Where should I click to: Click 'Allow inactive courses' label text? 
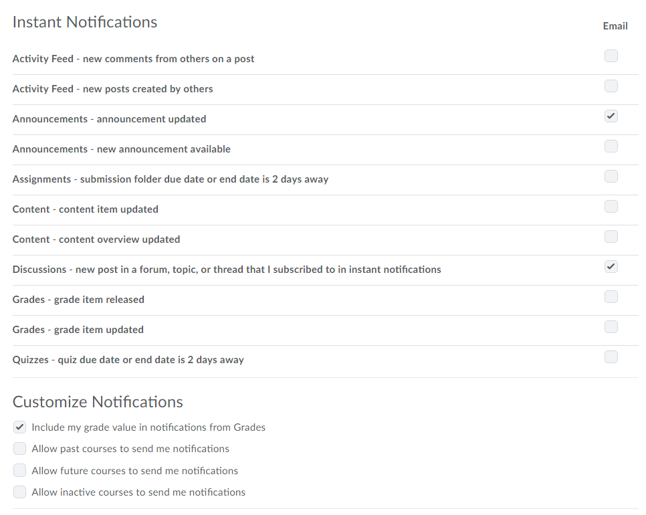click(x=138, y=492)
